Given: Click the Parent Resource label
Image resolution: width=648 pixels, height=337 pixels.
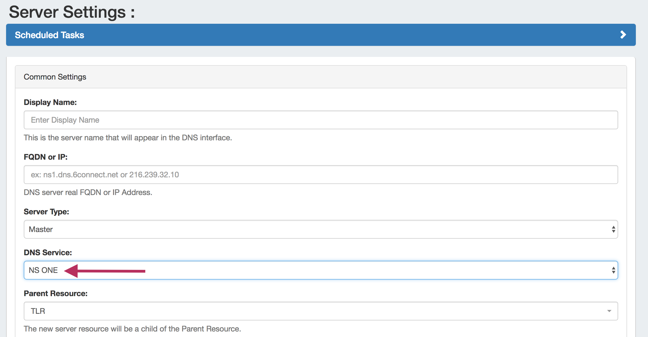Looking at the screenshot, I should [56, 293].
